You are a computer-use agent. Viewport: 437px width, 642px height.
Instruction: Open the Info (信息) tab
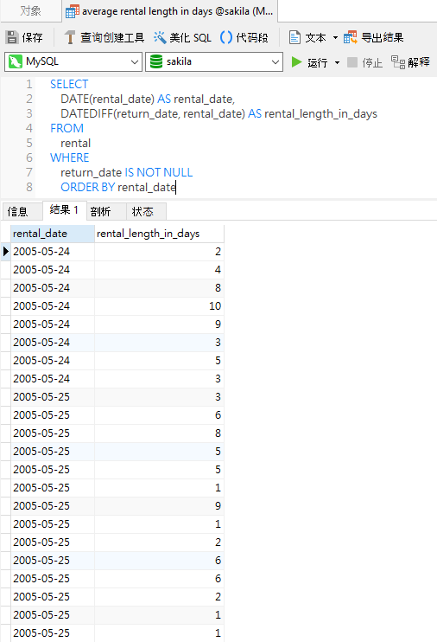[x=22, y=211]
